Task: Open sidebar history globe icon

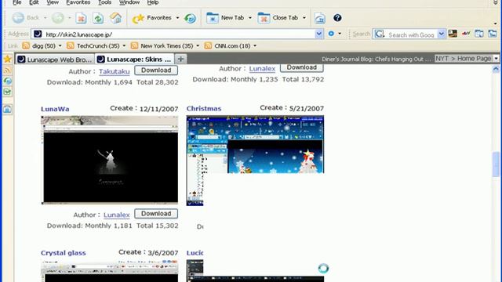Action: point(7,81)
